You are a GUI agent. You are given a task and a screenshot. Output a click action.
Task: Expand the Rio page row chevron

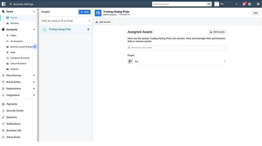coord(225,62)
